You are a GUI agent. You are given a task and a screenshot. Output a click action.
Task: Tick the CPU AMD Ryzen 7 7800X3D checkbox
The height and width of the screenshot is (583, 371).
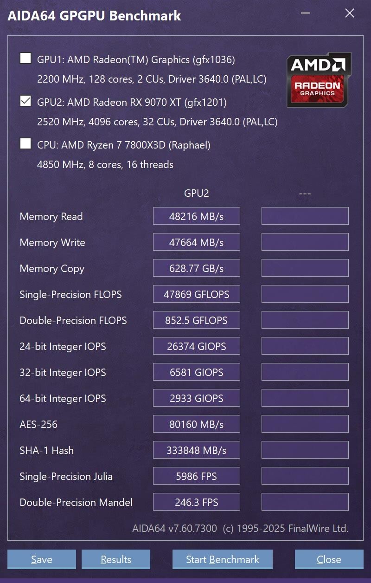tap(26, 143)
